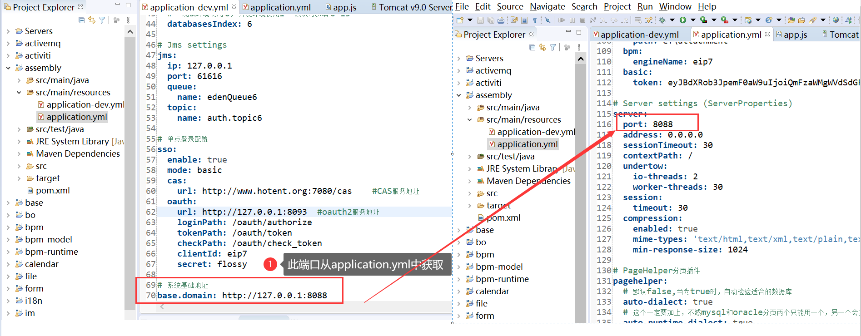Click scroll-up arrow of right Project Explorer scrollbar
861x336 pixels.
point(581,59)
